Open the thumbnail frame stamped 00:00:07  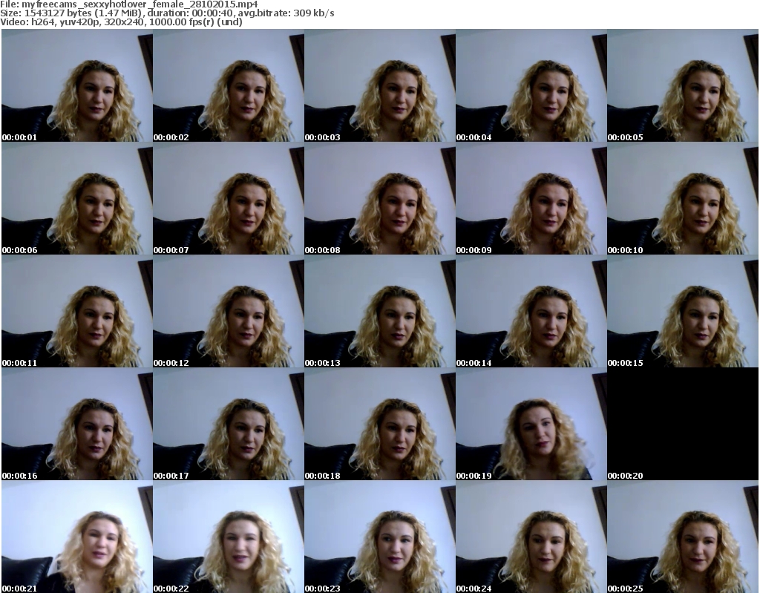click(x=229, y=198)
